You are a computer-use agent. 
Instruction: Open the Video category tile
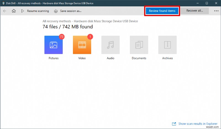coord(82,45)
